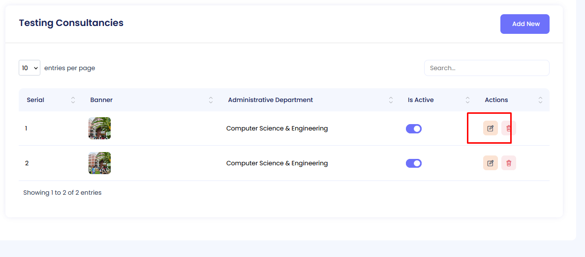Sort table by Serial column arrows

73,100
